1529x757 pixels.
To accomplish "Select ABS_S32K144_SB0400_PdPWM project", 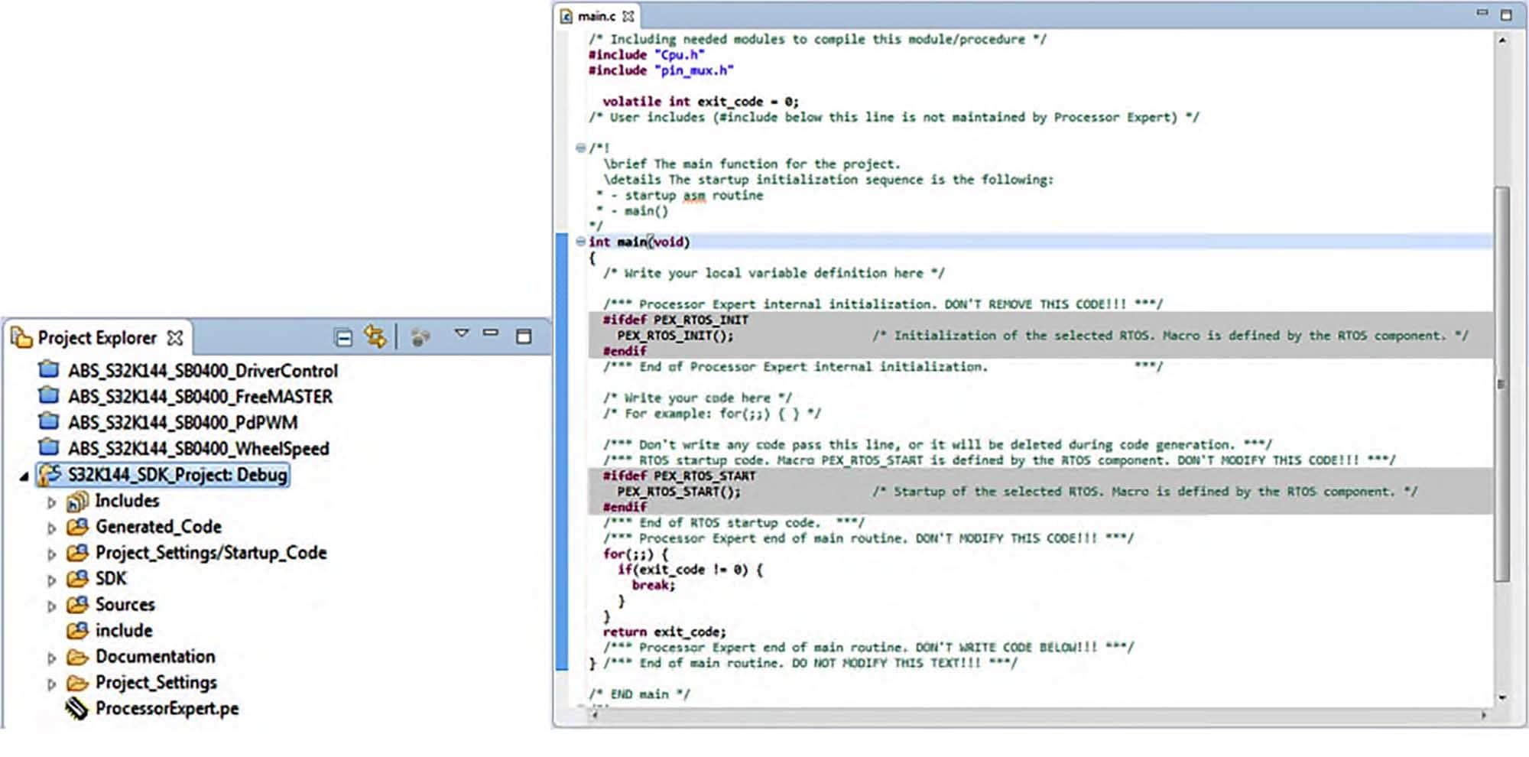I will [x=183, y=423].
